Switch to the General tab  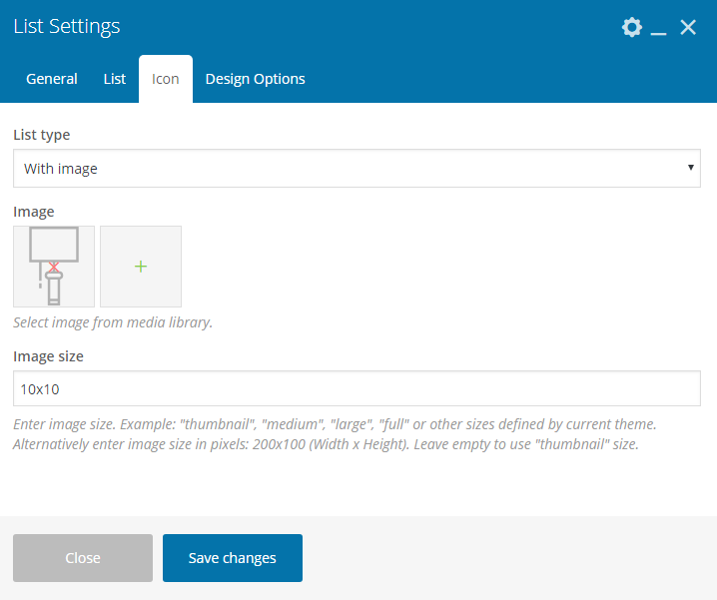pyautogui.click(x=52, y=79)
